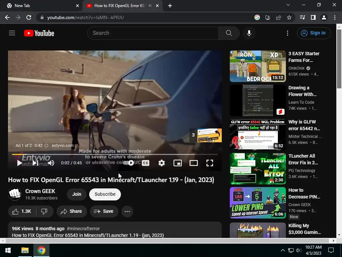342x257 pixels.
Task: Open the entyvio.com ad link
Action: [64, 146]
